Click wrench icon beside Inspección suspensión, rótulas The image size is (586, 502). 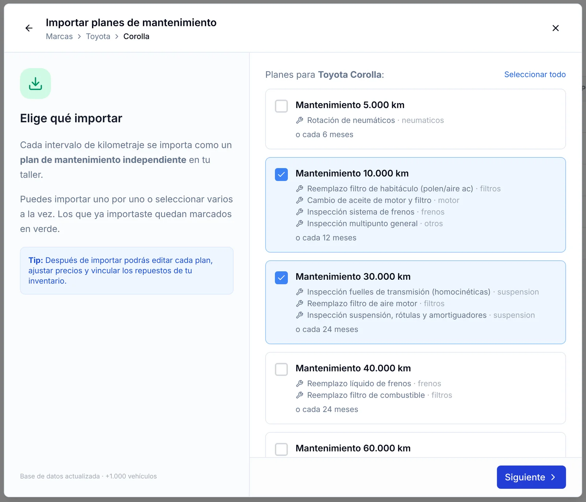(x=300, y=315)
